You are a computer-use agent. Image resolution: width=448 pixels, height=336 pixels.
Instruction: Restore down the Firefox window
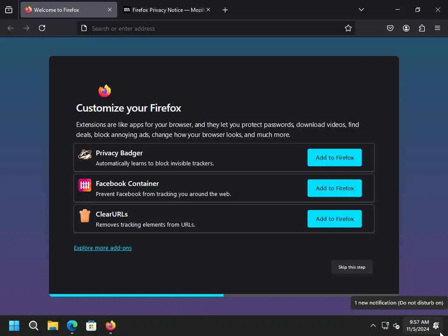[417, 10]
